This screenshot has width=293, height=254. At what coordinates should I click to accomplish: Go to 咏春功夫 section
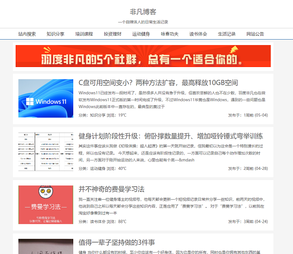(x=169, y=34)
